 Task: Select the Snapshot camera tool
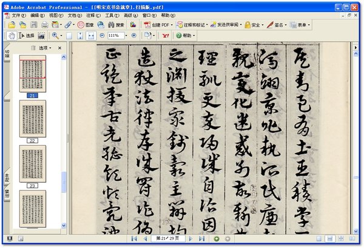[41, 36]
